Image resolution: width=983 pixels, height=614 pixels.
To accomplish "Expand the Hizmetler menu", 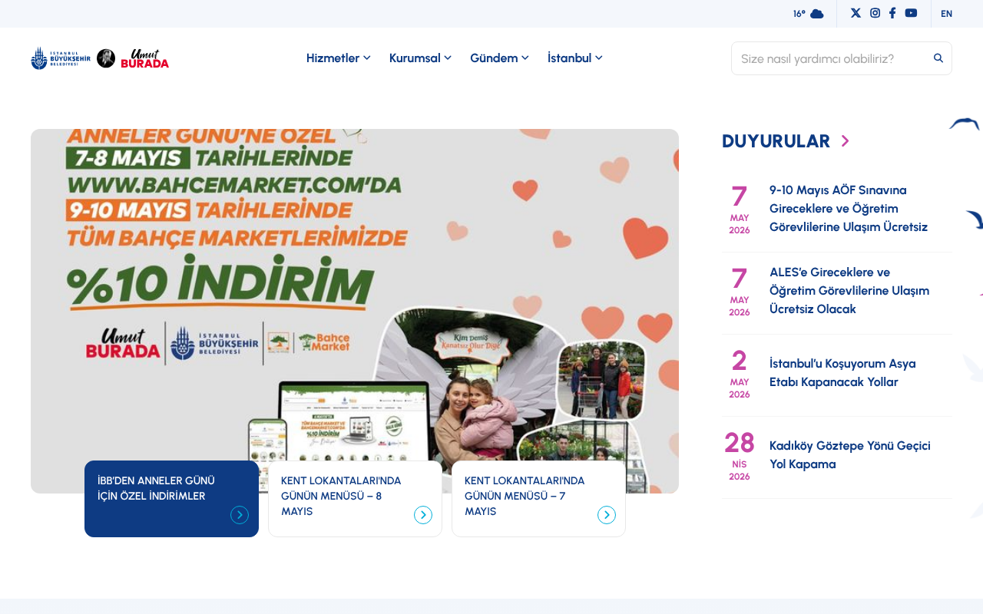I will [339, 58].
